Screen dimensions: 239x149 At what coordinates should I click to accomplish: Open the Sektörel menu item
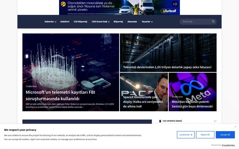[x=65, y=22]
